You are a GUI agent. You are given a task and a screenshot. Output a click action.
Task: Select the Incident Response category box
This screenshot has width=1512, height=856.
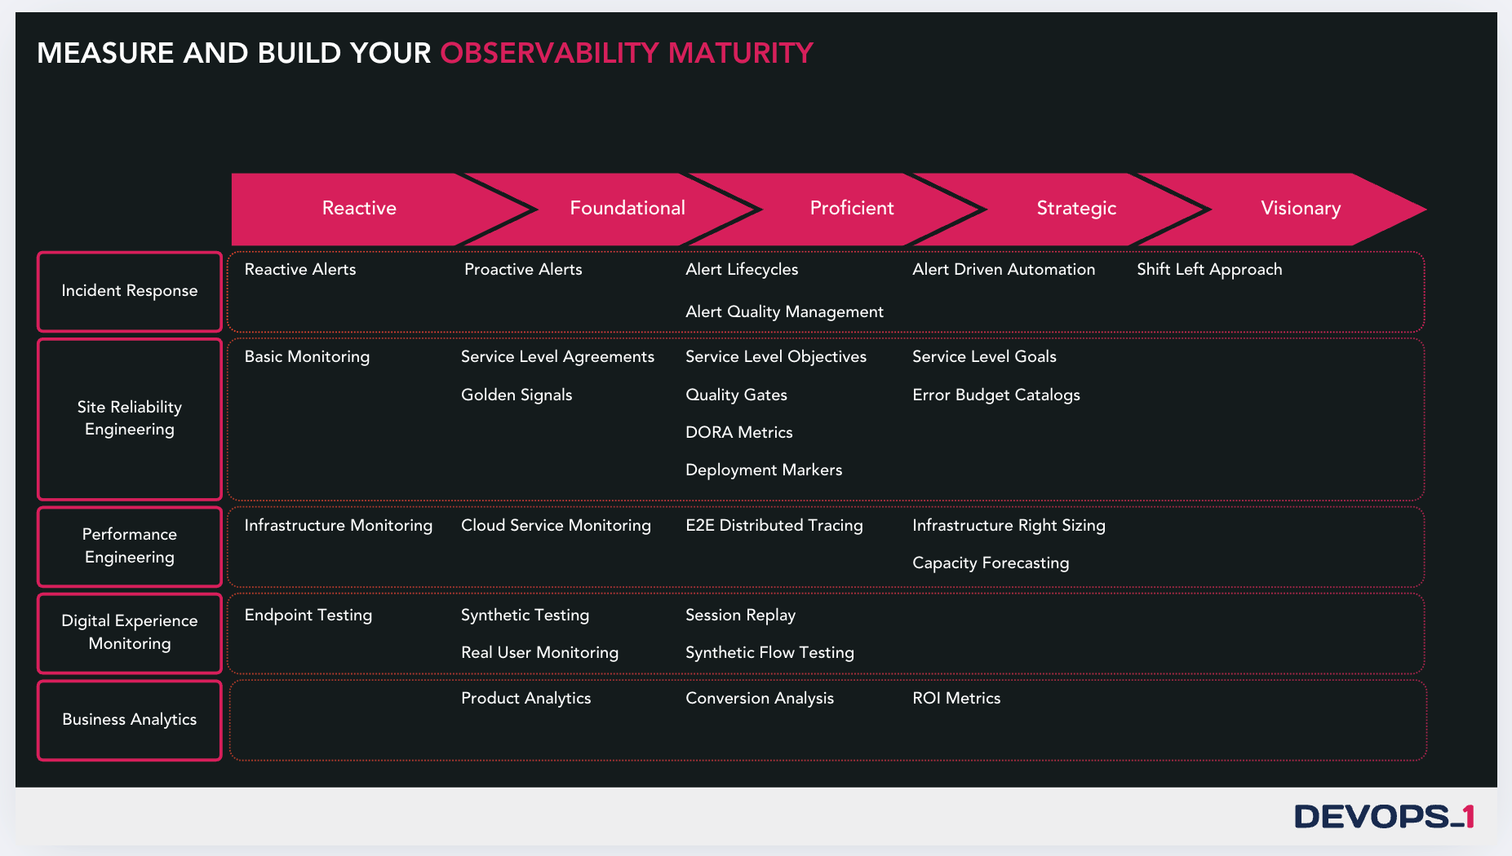130,291
